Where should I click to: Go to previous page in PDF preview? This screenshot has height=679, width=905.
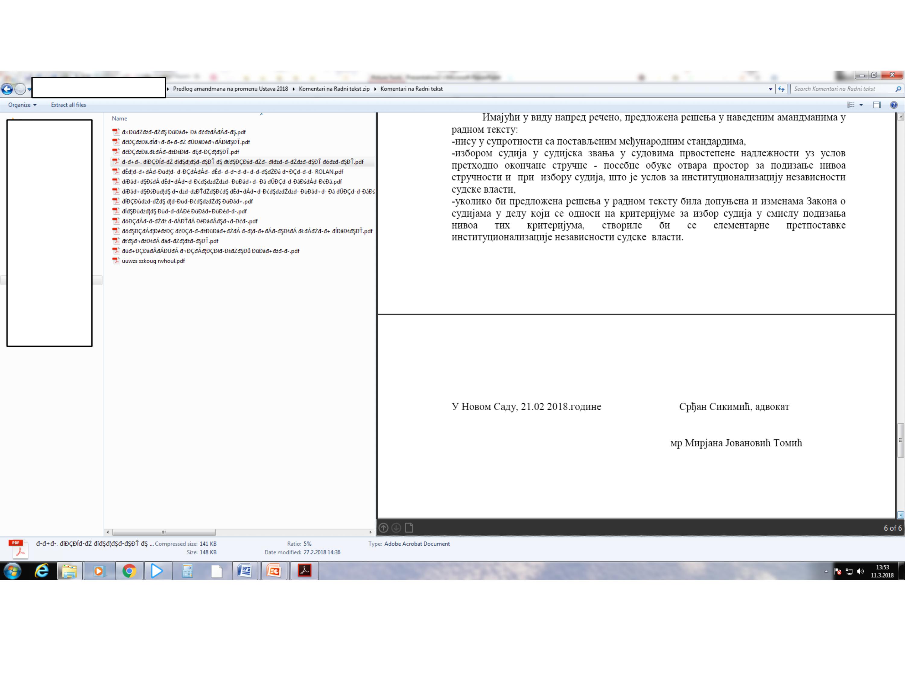383,528
